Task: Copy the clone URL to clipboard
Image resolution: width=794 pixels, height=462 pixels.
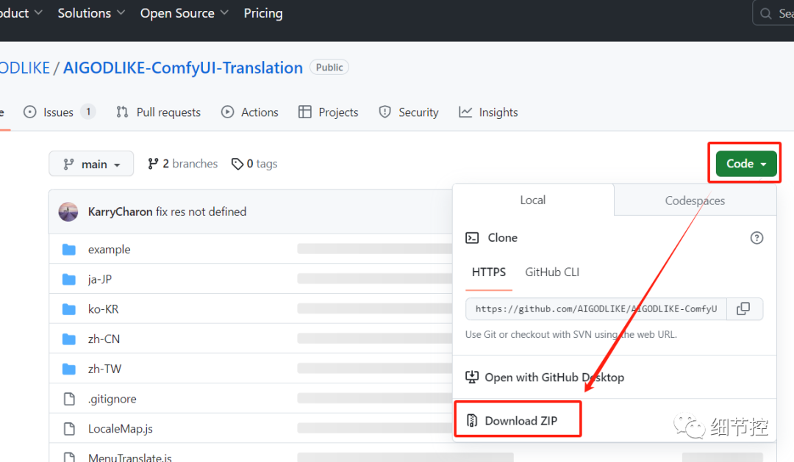Action: pos(743,309)
